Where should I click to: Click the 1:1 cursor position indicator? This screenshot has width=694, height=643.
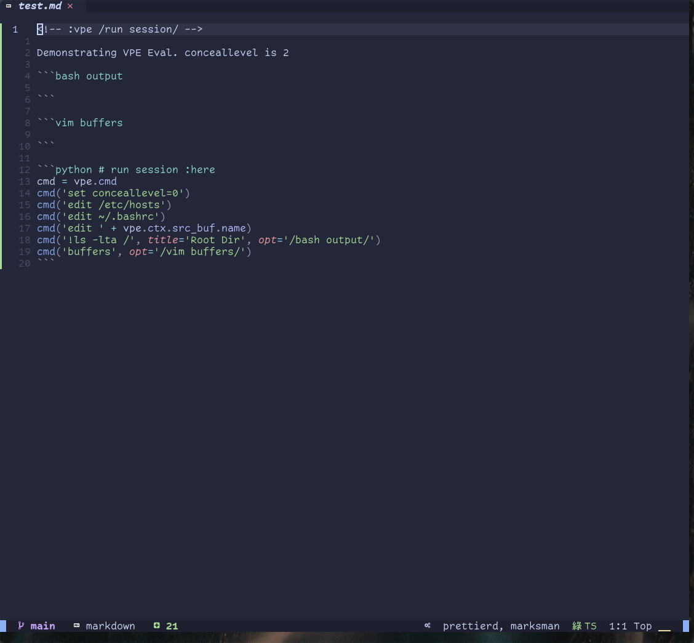click(x=618, y=626)
